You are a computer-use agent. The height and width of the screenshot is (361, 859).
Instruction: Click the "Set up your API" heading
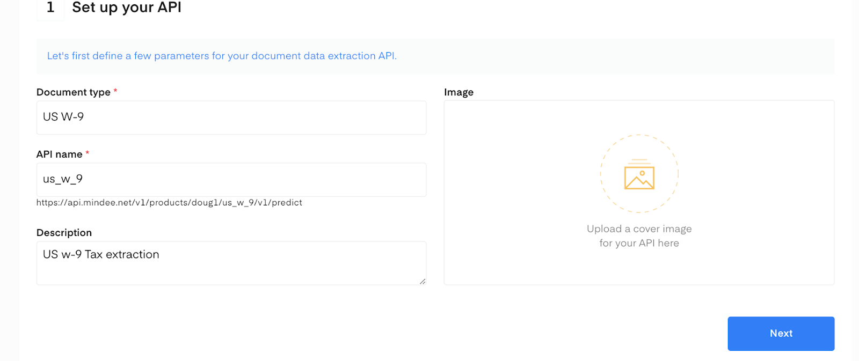coord(127,8)
